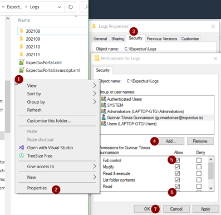This screenshot has width=221, height=215.
Task: Click the Explorer nav pane scroll up arrow
Action: pyautogui.click(x=8, y=18)
